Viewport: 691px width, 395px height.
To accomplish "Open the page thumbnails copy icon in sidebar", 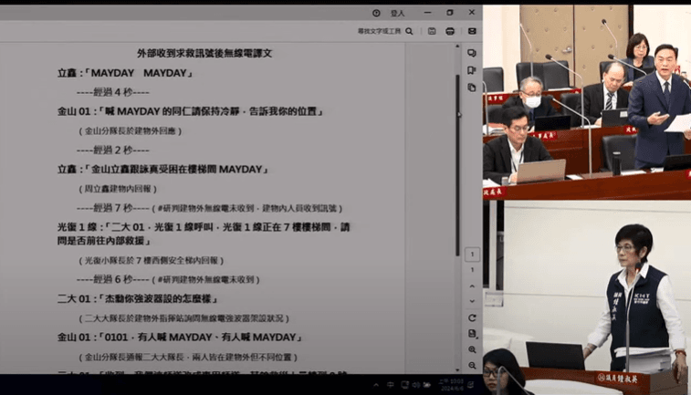I will 472,88.
